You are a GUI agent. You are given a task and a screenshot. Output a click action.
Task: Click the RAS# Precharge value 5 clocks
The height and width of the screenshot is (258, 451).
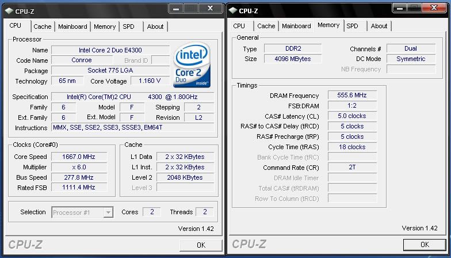352,137
